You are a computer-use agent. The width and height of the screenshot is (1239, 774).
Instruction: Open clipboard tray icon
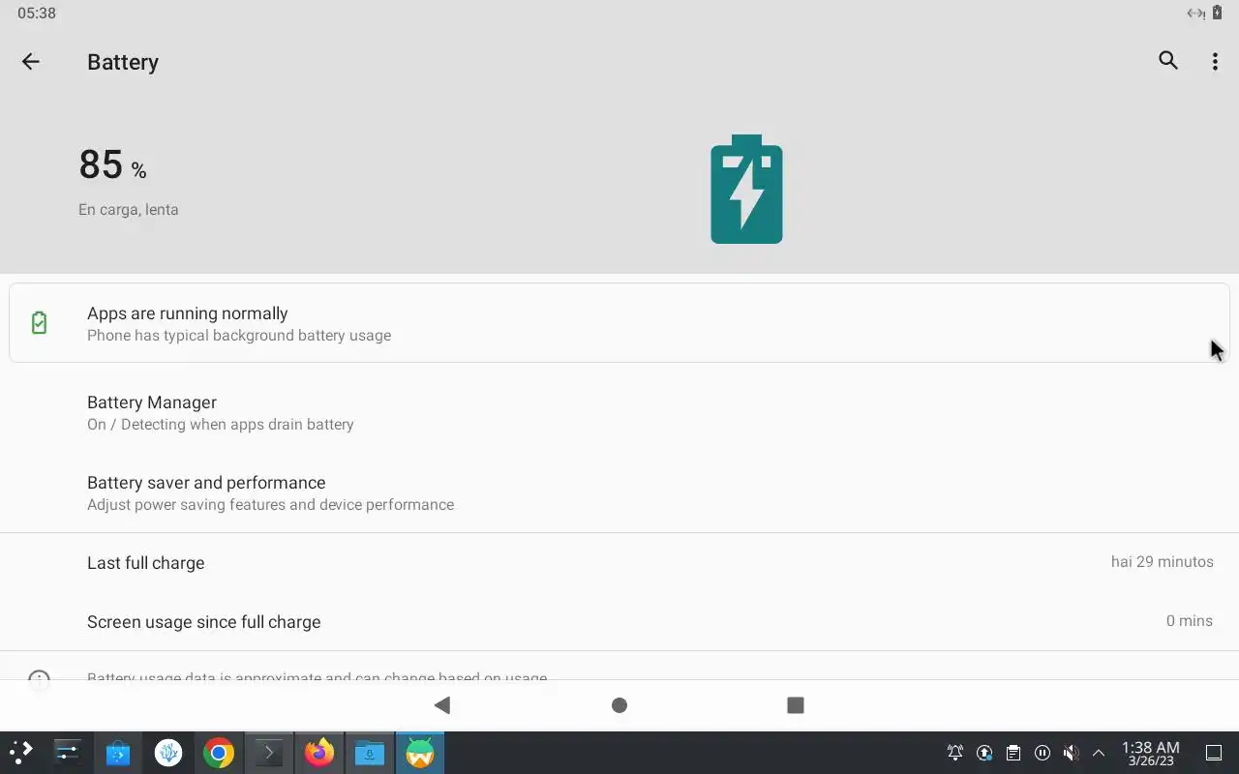coord(1012,753)
